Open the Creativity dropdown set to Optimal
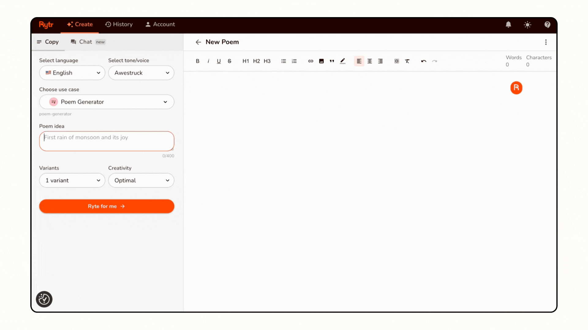The image size is (588, 330). pyautogui.click(x=141, y=180)
